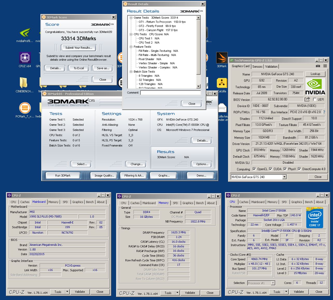This screenshot has height=300, width=333.
Task: Open Tools dropdown arrow in Mainboard CPU-Z
Action: (x=67, y=291)
